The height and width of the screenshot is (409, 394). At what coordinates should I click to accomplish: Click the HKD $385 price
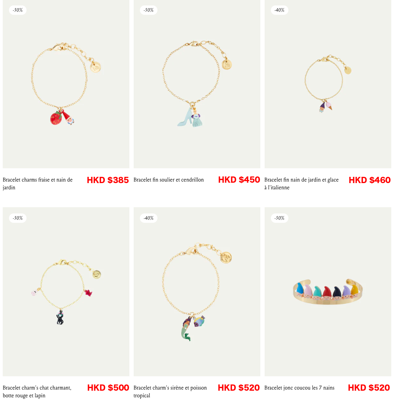coord(108,180)
